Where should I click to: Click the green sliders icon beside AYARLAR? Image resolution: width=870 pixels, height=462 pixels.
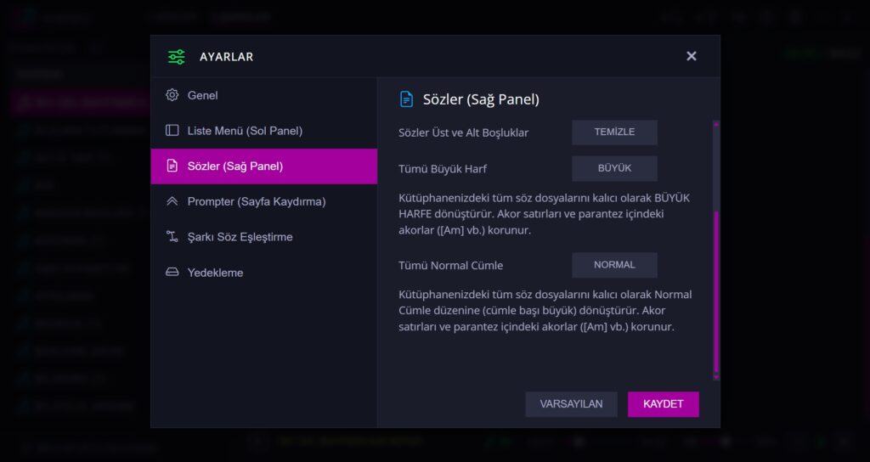(177, 57)
